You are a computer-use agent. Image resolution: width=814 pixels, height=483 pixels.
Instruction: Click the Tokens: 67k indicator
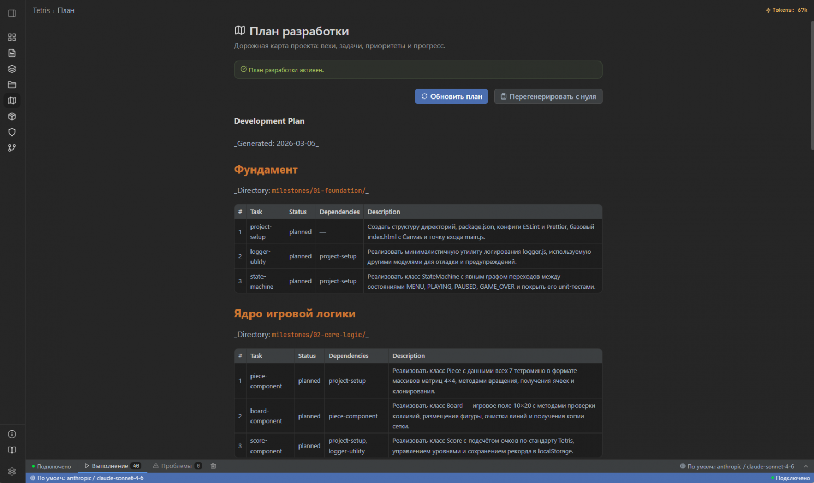[786, 10]
